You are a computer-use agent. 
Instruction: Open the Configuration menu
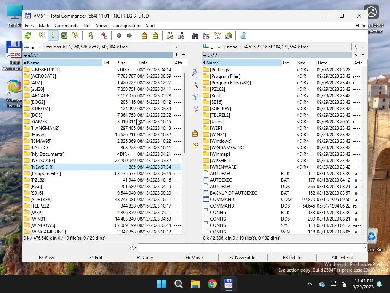coord(126,26)
